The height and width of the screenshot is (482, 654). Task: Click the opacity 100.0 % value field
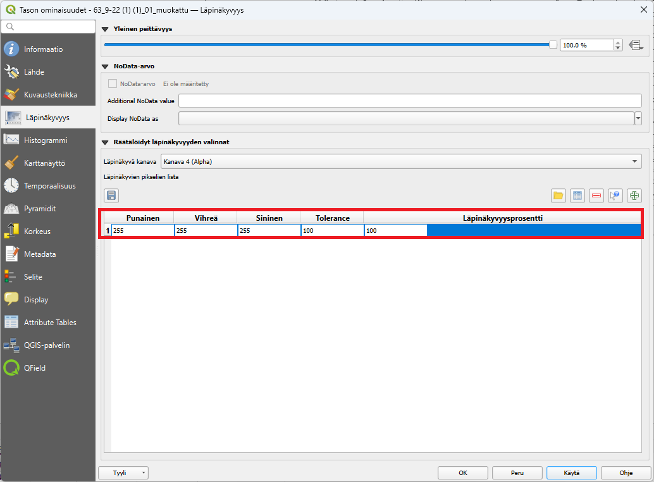[x=587, y=45]
